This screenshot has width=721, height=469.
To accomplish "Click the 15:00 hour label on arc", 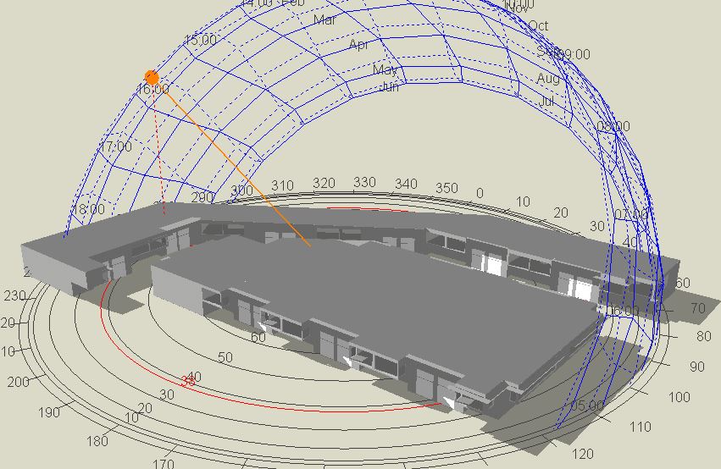I will (x=200, y=40).
